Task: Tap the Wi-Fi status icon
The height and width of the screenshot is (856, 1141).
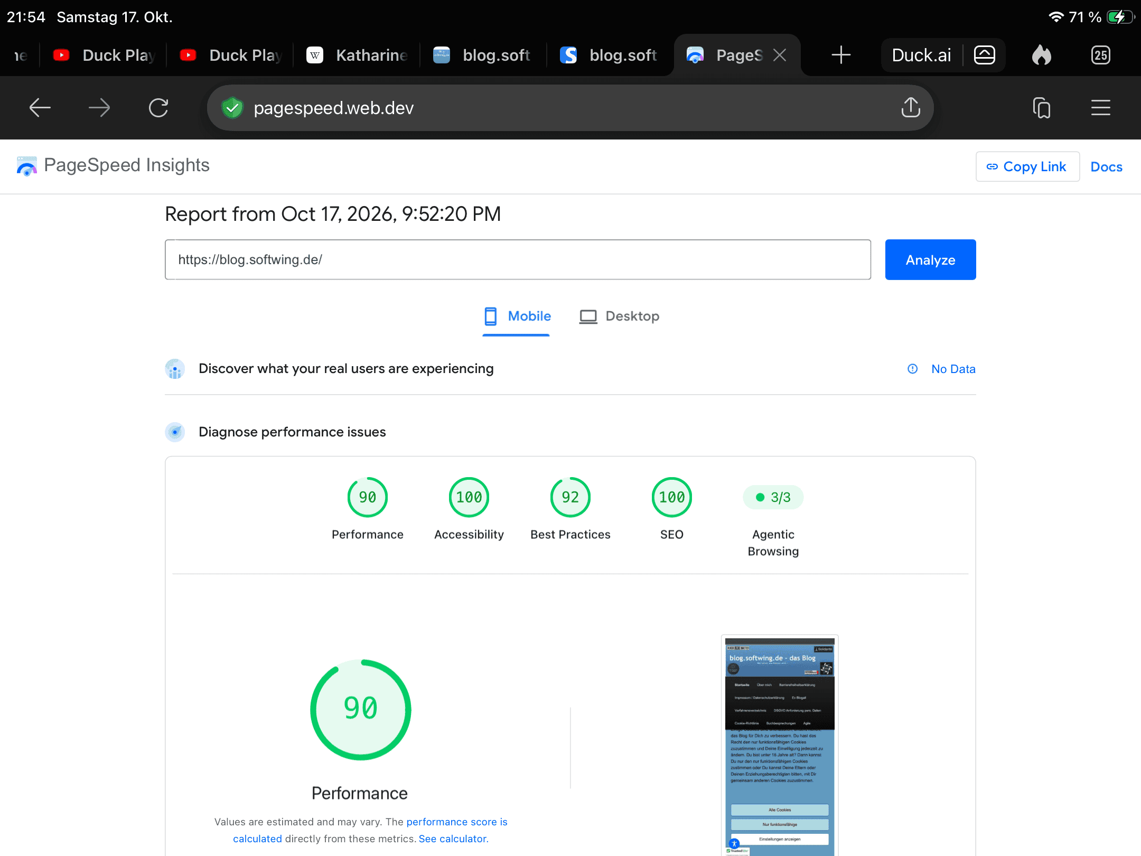Action: click(x=1056, y=17)
